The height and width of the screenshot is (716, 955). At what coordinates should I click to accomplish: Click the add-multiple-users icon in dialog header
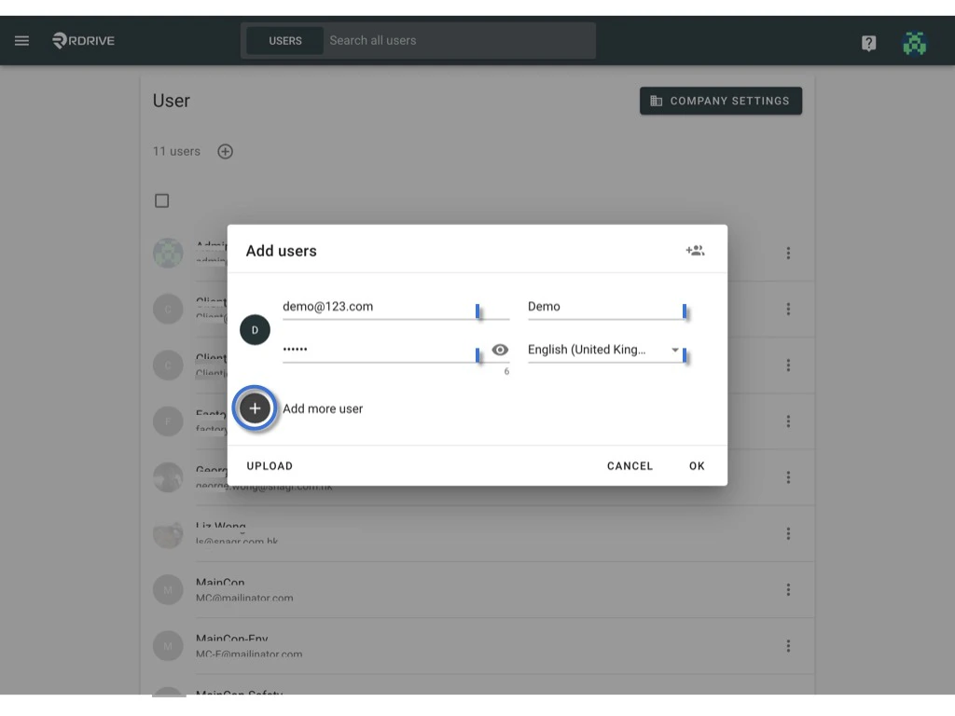695,250
